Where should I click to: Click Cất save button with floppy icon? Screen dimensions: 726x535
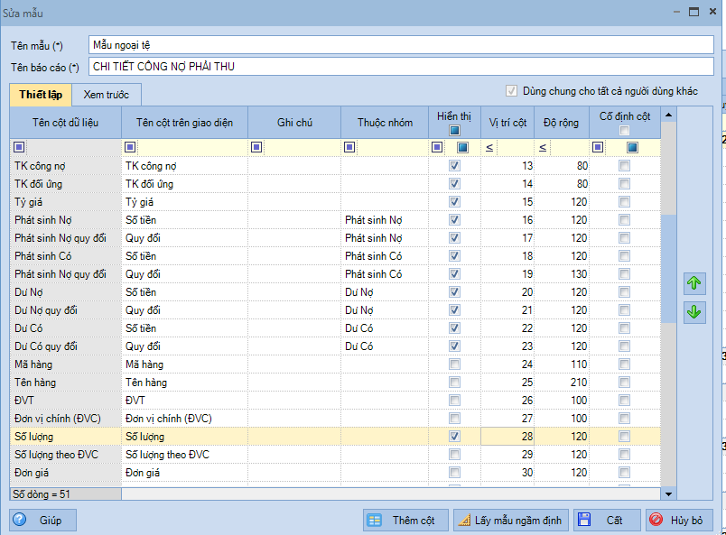coord(606,521)
